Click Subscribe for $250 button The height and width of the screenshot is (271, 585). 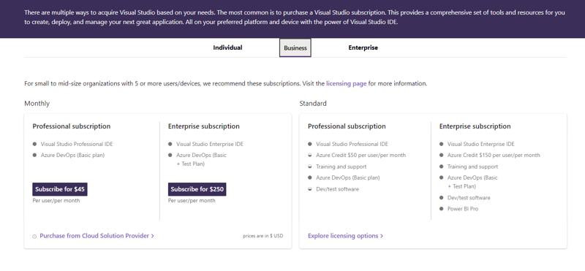(197, 189)
